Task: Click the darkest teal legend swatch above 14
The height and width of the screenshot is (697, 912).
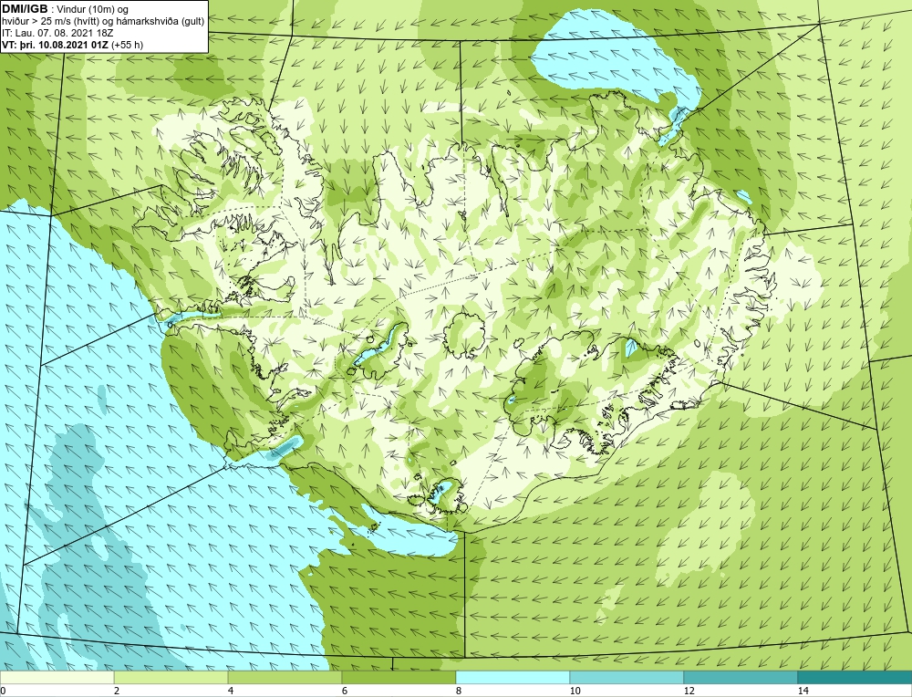Action: tap(855, 678)
